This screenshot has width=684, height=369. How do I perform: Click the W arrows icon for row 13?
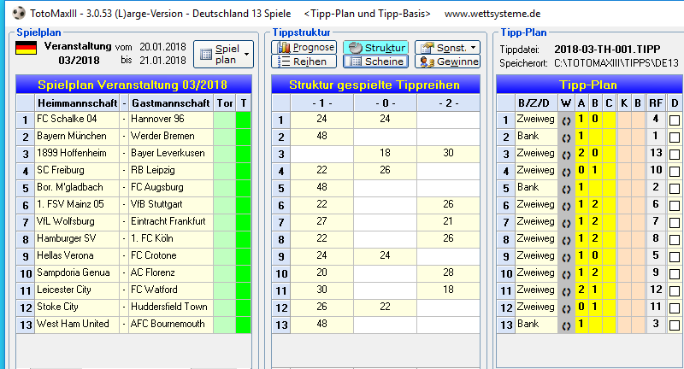566,325
